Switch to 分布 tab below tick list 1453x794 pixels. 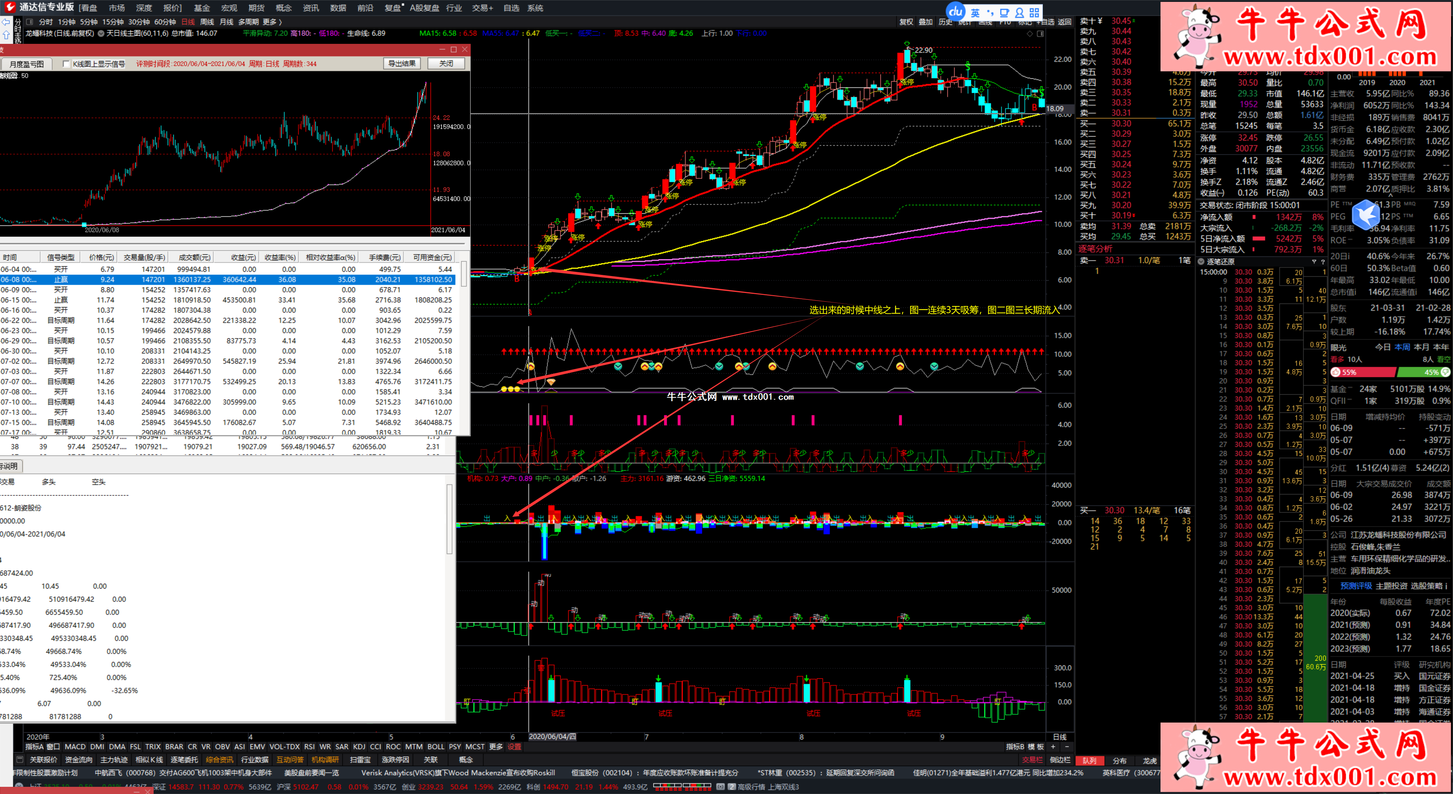[x=1120, y=761]
